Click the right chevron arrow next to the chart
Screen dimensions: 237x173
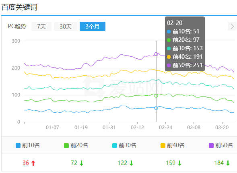(232, 26)
